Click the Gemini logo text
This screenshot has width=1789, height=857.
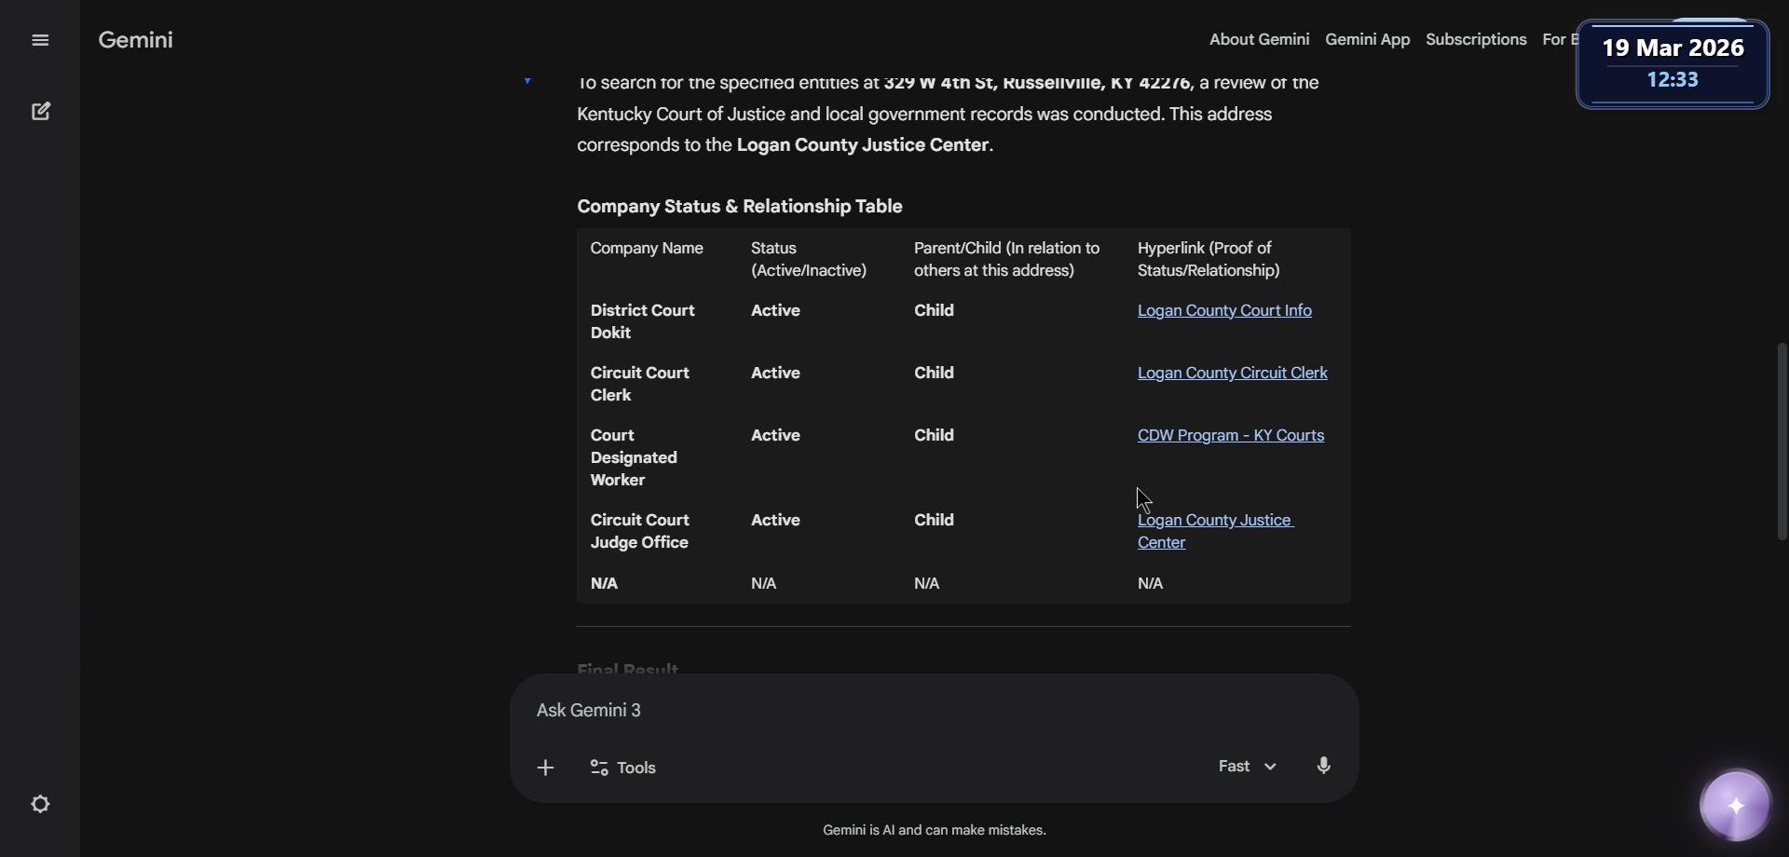(135, 40)
